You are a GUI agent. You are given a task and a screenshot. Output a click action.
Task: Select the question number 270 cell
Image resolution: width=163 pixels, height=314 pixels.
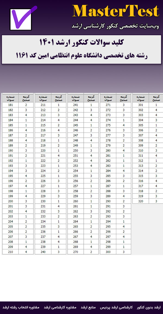point(76,252)
